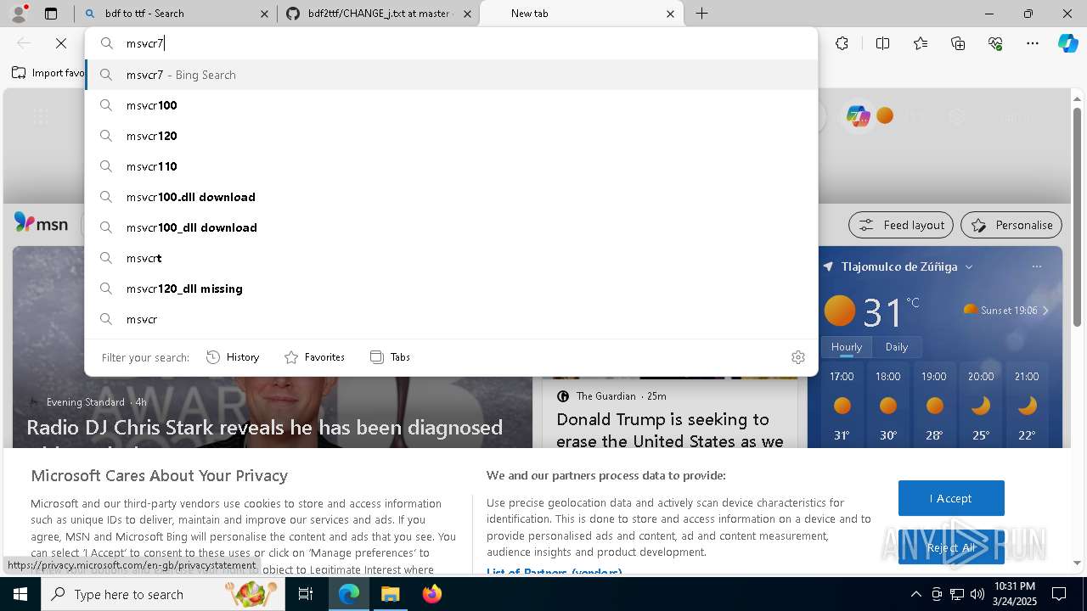
Task: Select the plain msvcr suggestion
Action: point(452,319)
